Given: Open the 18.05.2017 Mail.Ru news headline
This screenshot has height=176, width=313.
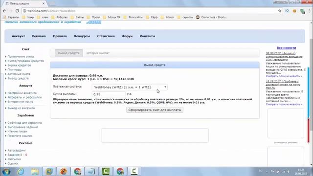Looking at the screenshot, I should (283, 85).
